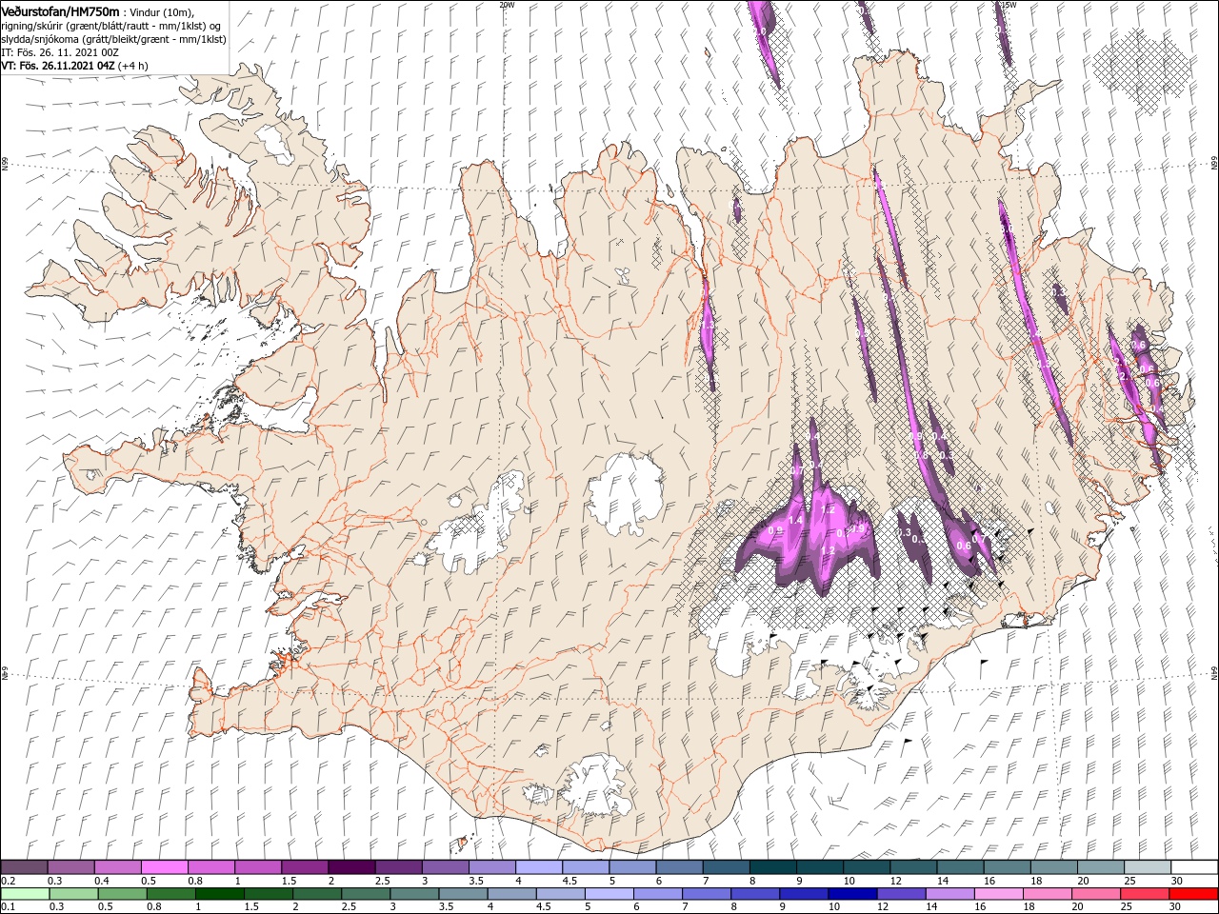1219x914 pixels.
Task: Select the crimson 25 rain legend swatch
Action: pos(1145,894)
